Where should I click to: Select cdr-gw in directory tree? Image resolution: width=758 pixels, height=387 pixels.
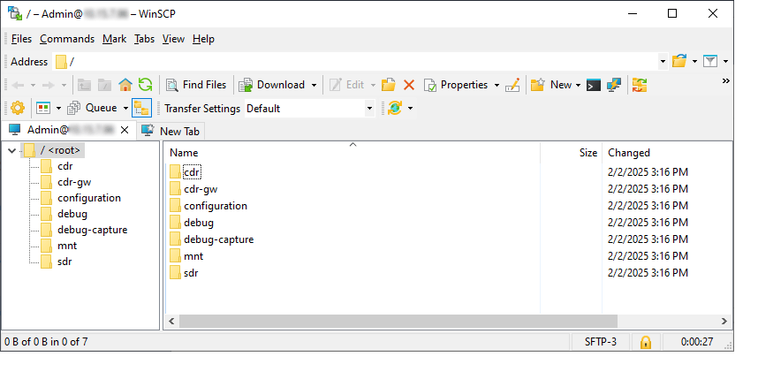74,182
